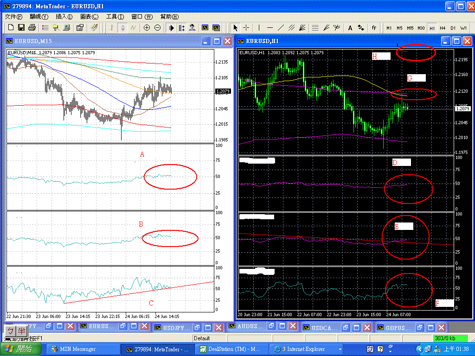This screenshot has height=356, width=475.
Task: Select the crosshair cursor tool
Action: [246, 28]
